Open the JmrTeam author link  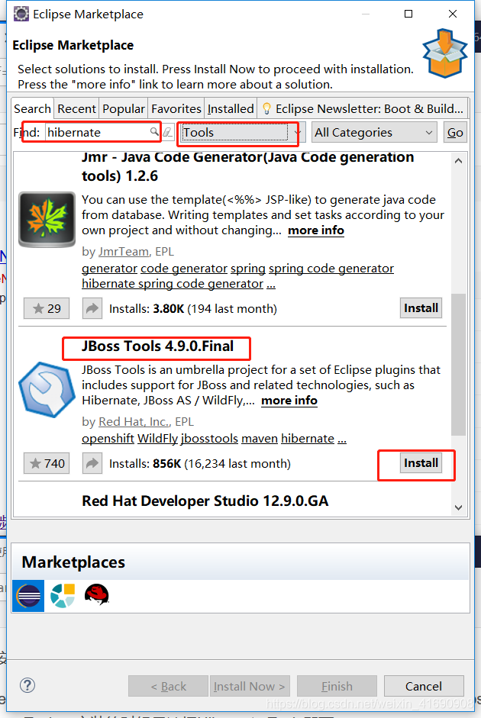point(124,251)
